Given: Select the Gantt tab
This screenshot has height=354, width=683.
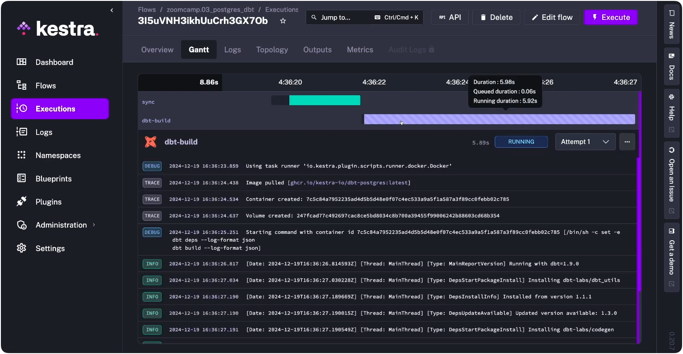Looking at the screenshot, I should [x=199, y=50].
